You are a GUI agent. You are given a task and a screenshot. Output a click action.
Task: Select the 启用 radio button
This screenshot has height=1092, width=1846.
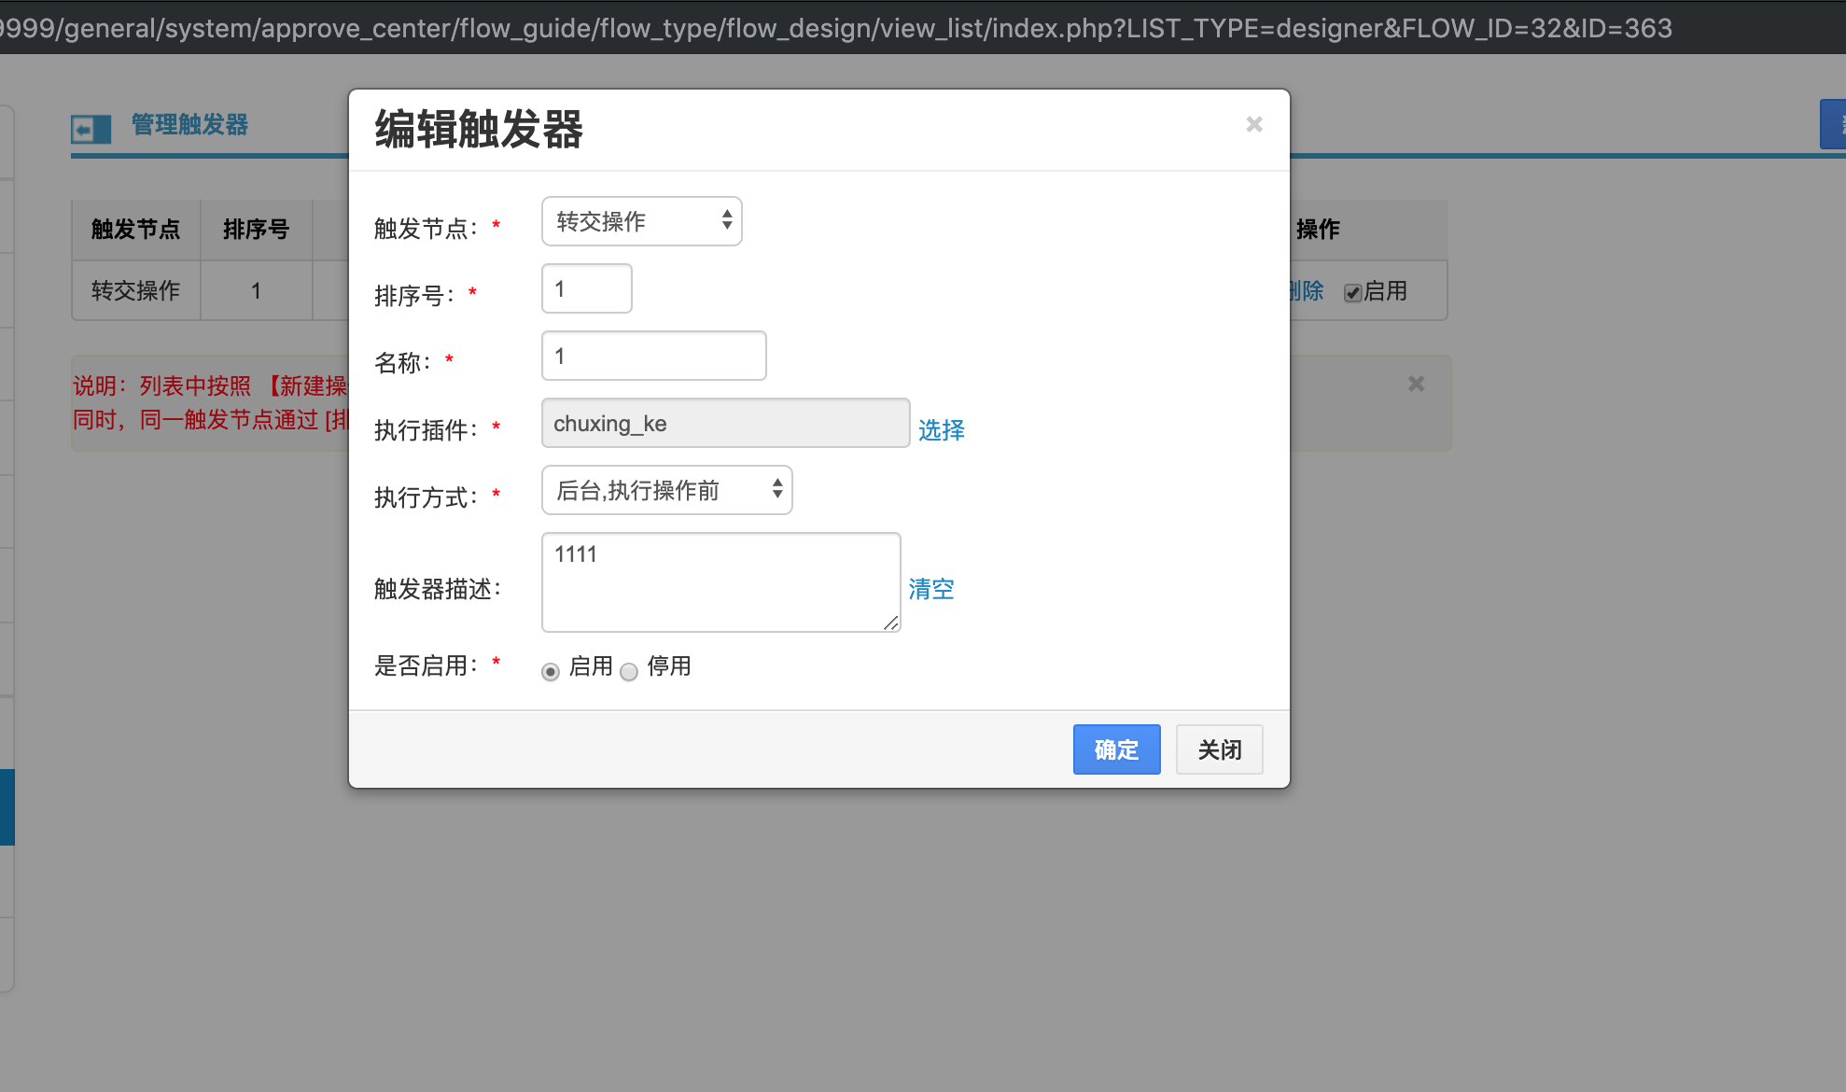coord(551,671)
